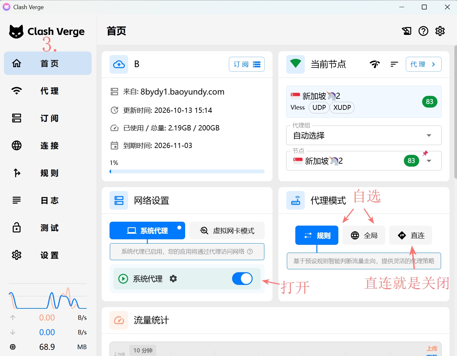Go to 代理 in the sidebar
The height and width of the screenshot is (356, 457).
48,91
